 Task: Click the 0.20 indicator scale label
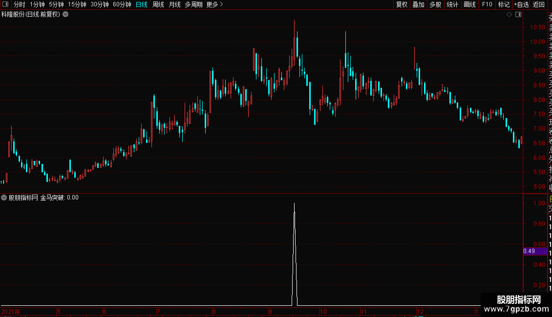point(539,285)
